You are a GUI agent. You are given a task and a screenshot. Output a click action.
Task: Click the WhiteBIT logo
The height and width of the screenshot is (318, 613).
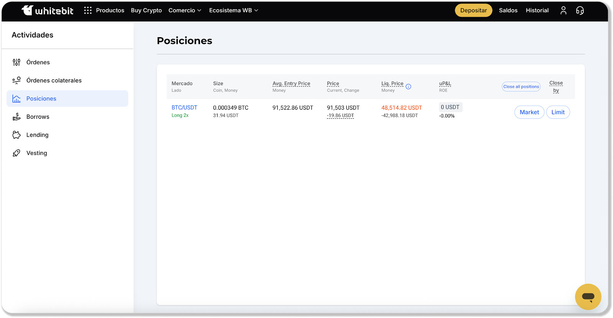(x=47, y=10)
